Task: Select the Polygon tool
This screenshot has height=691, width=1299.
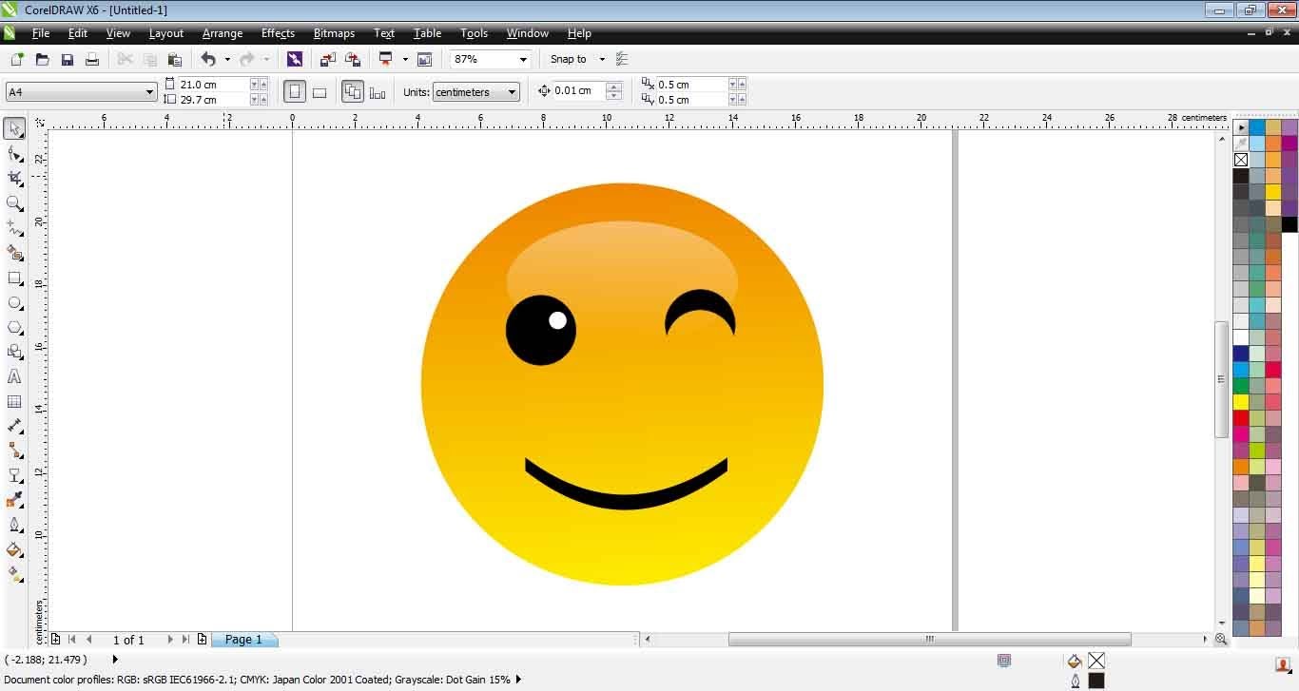Action: click(14, 328)
